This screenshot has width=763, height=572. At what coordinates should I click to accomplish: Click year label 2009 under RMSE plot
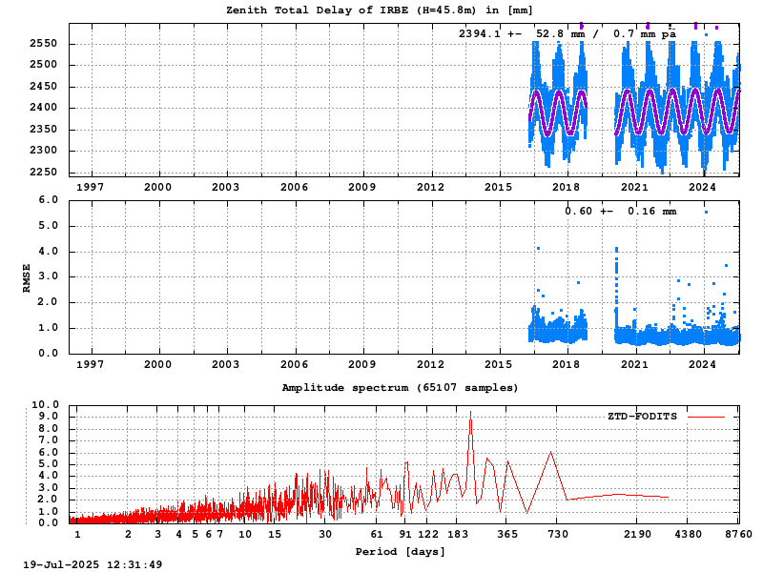362,364
